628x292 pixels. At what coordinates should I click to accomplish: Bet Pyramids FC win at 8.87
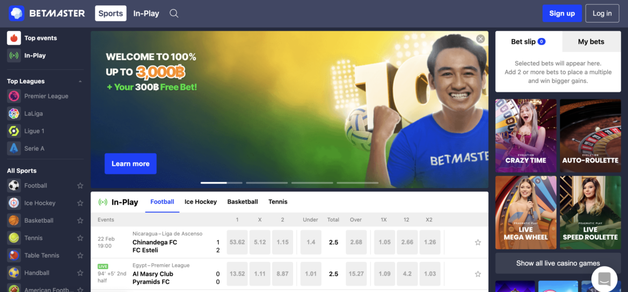coord(282,274)
